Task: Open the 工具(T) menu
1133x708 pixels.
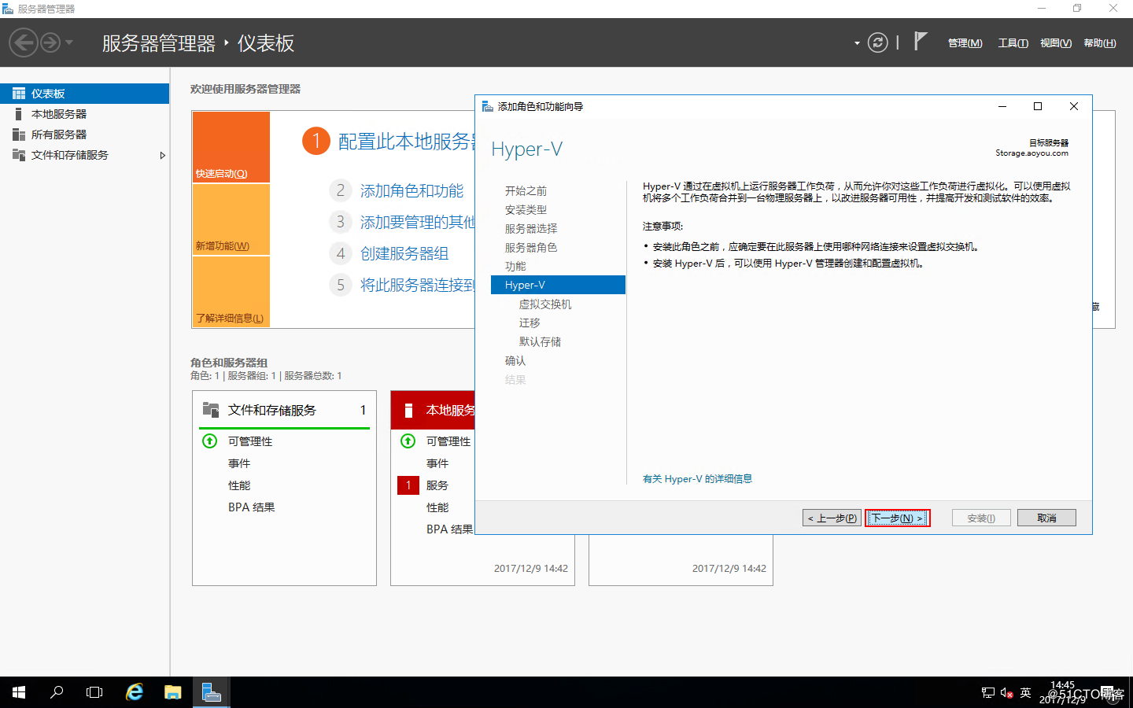Action: tap(1013, 43)
